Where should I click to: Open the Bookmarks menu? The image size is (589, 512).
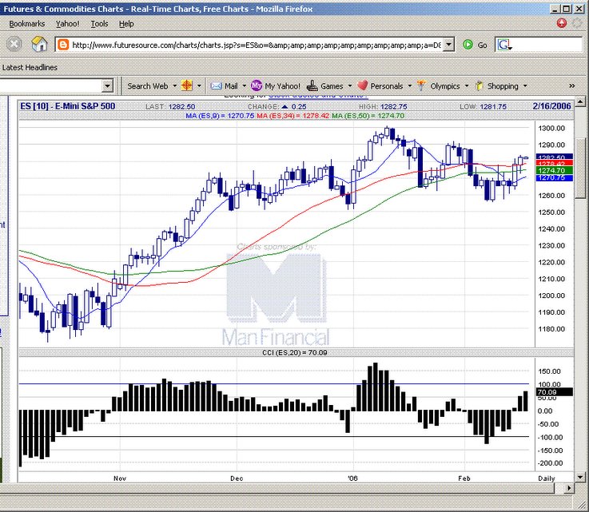[27, 24]
